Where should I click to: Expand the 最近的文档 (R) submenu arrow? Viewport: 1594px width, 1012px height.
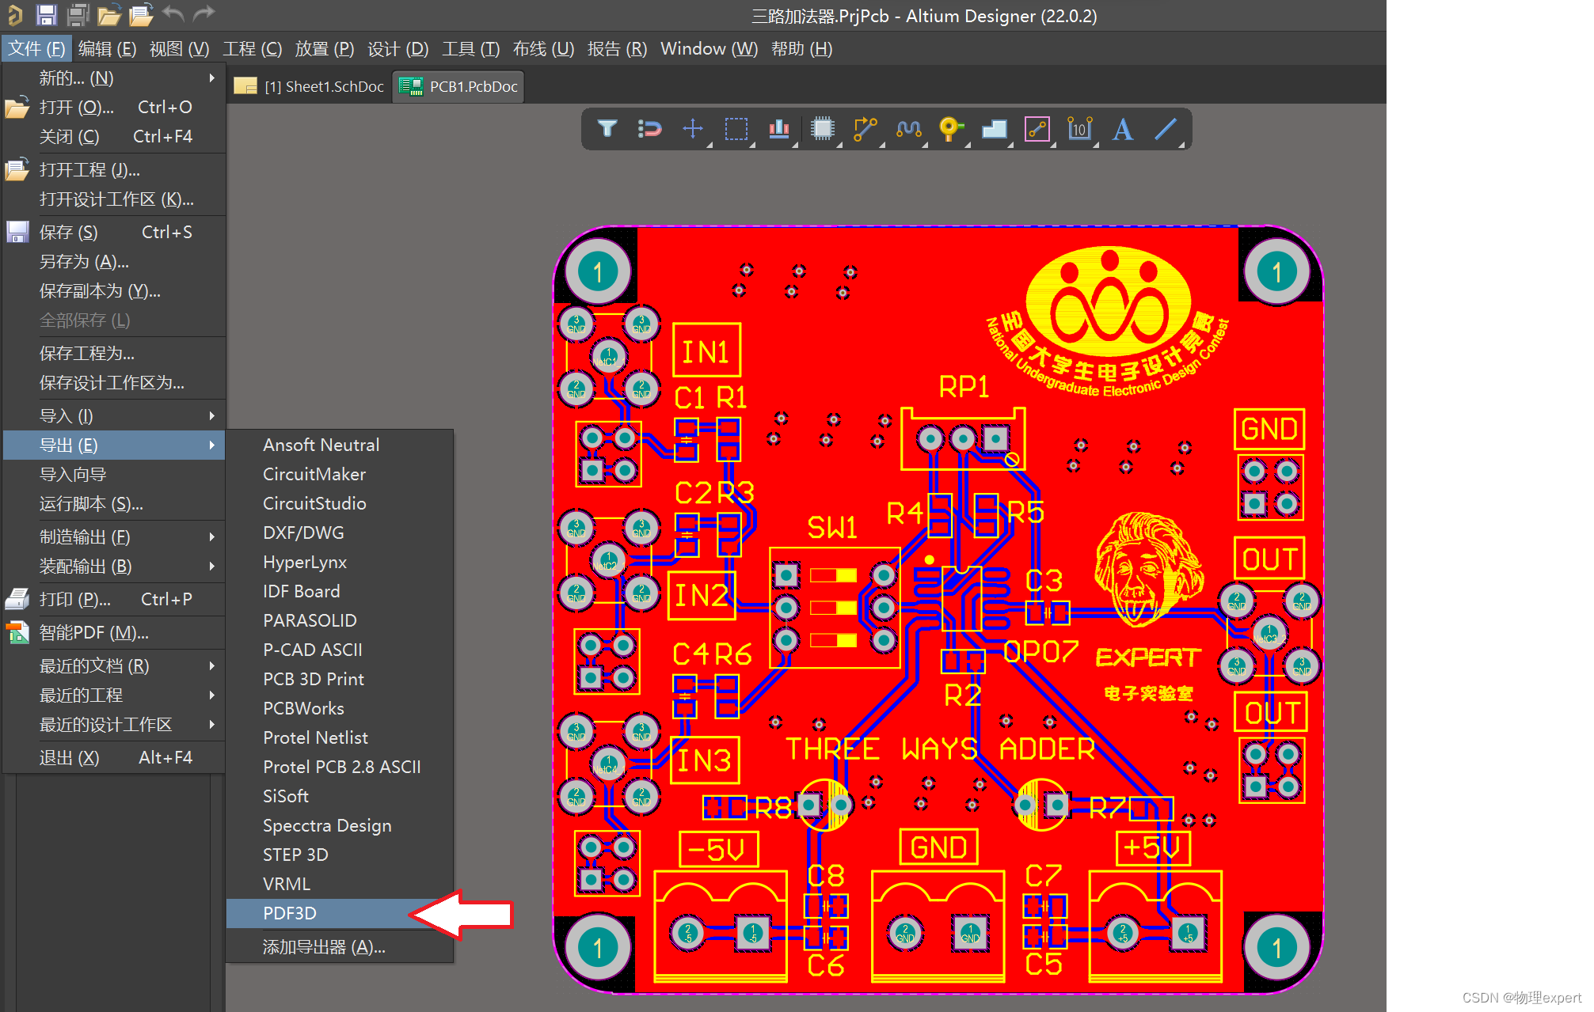(x=211, y=665)
